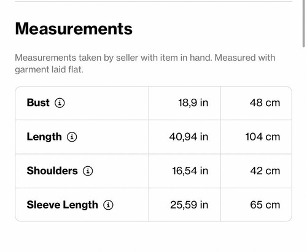This screenshot has height=252, width=307.
Task: Select the Shoulders row label
Action: point(52,171)
